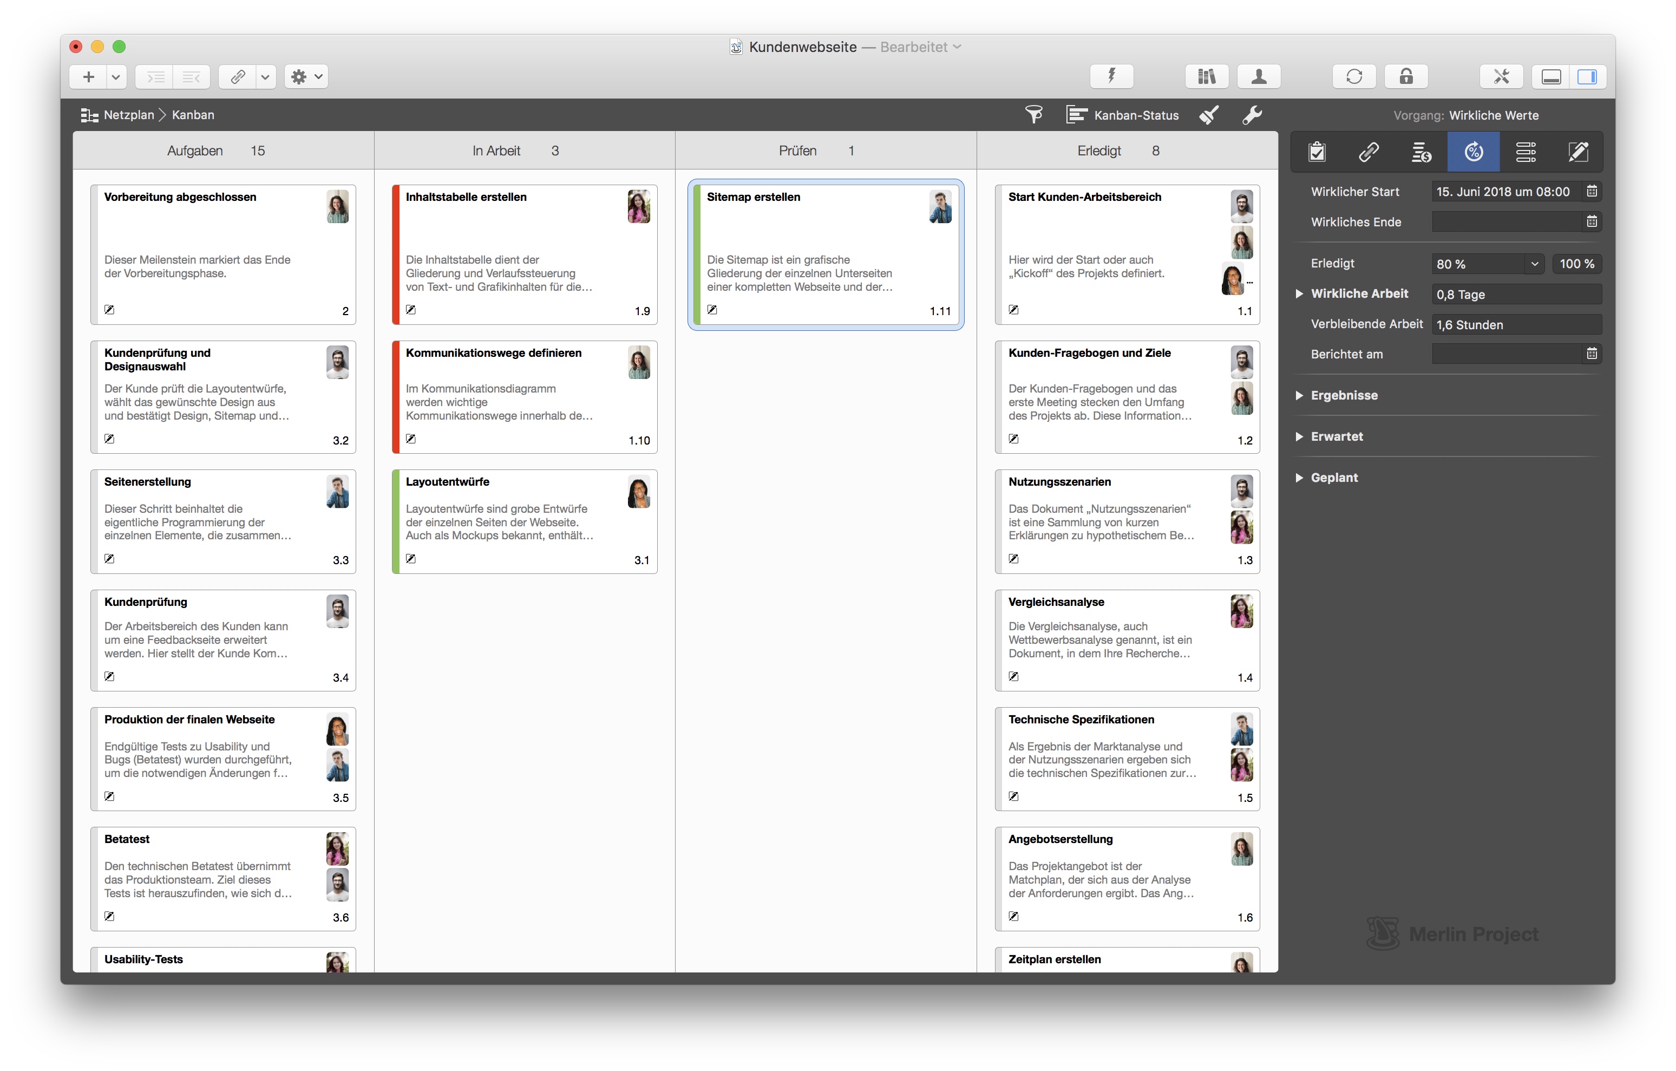Expand the 'Ergebnisse' disclosure triangle
This screenshot has width=1676, height=1071.
click(x=1299, y=395)
